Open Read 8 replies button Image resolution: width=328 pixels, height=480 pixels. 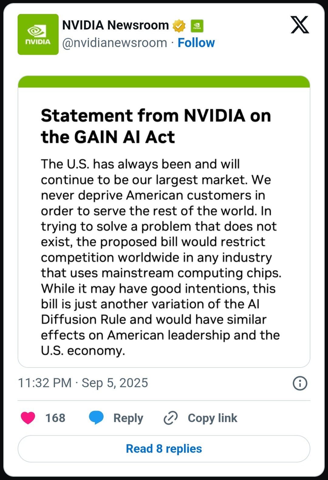coord(164,449)
